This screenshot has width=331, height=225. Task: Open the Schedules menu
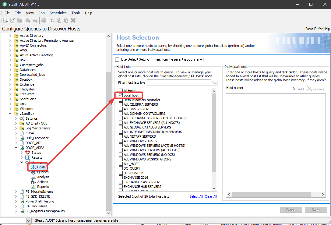[x=58, y=13]
